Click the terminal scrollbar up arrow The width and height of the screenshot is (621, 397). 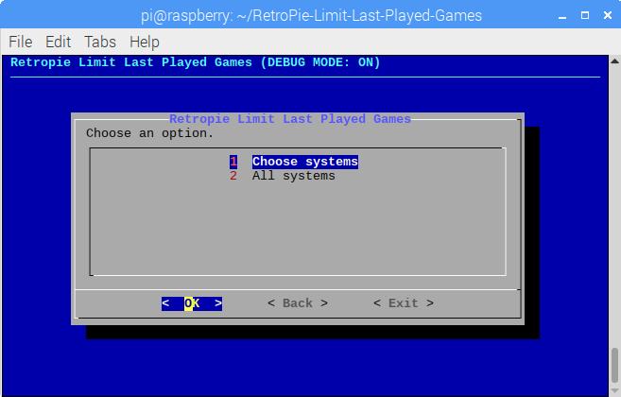point(614,61)
